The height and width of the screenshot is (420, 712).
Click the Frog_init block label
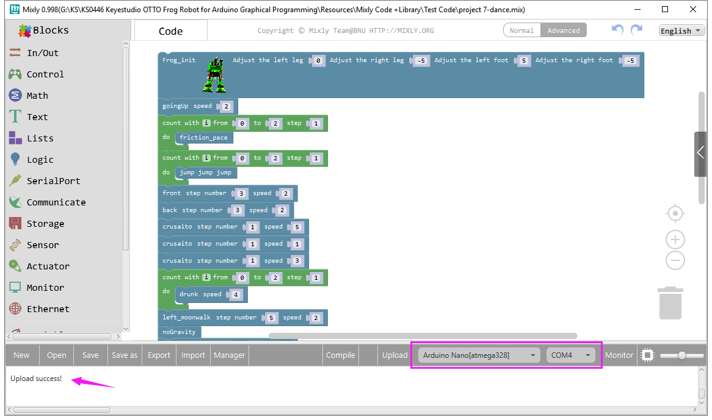pyautogui.click(x=179, y=60)
